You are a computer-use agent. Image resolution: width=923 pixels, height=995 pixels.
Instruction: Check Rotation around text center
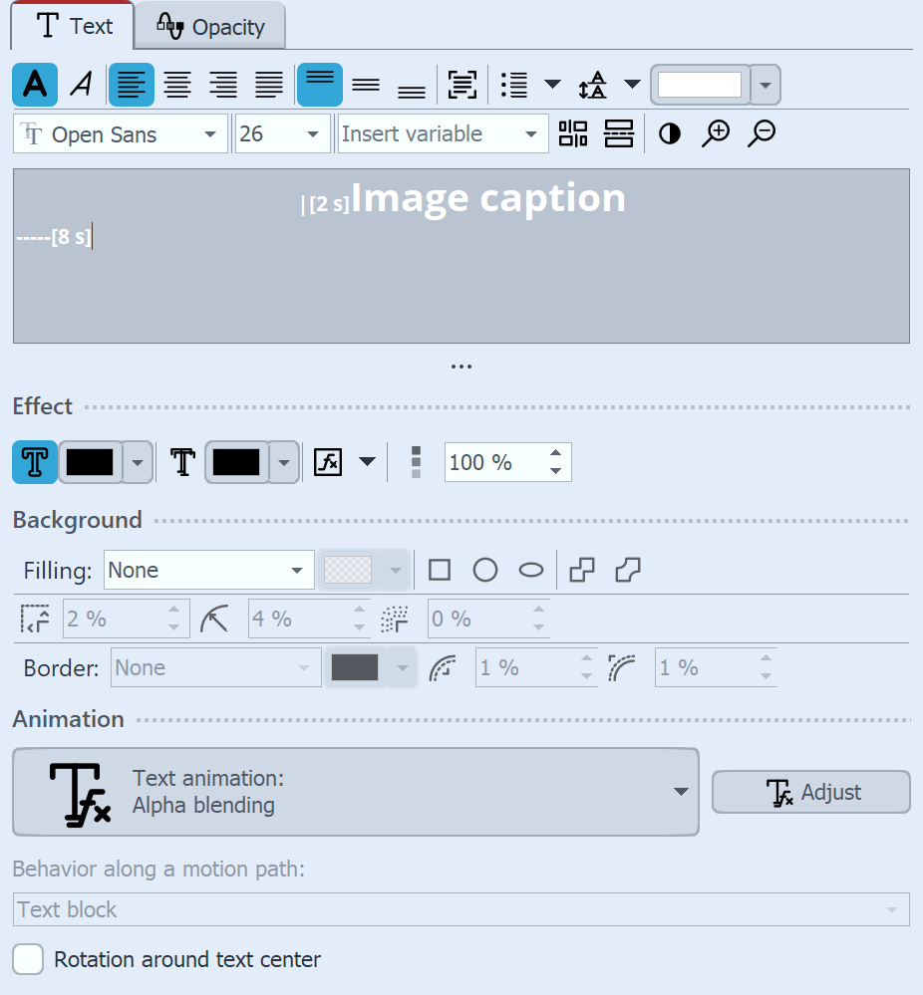(27, 959)
